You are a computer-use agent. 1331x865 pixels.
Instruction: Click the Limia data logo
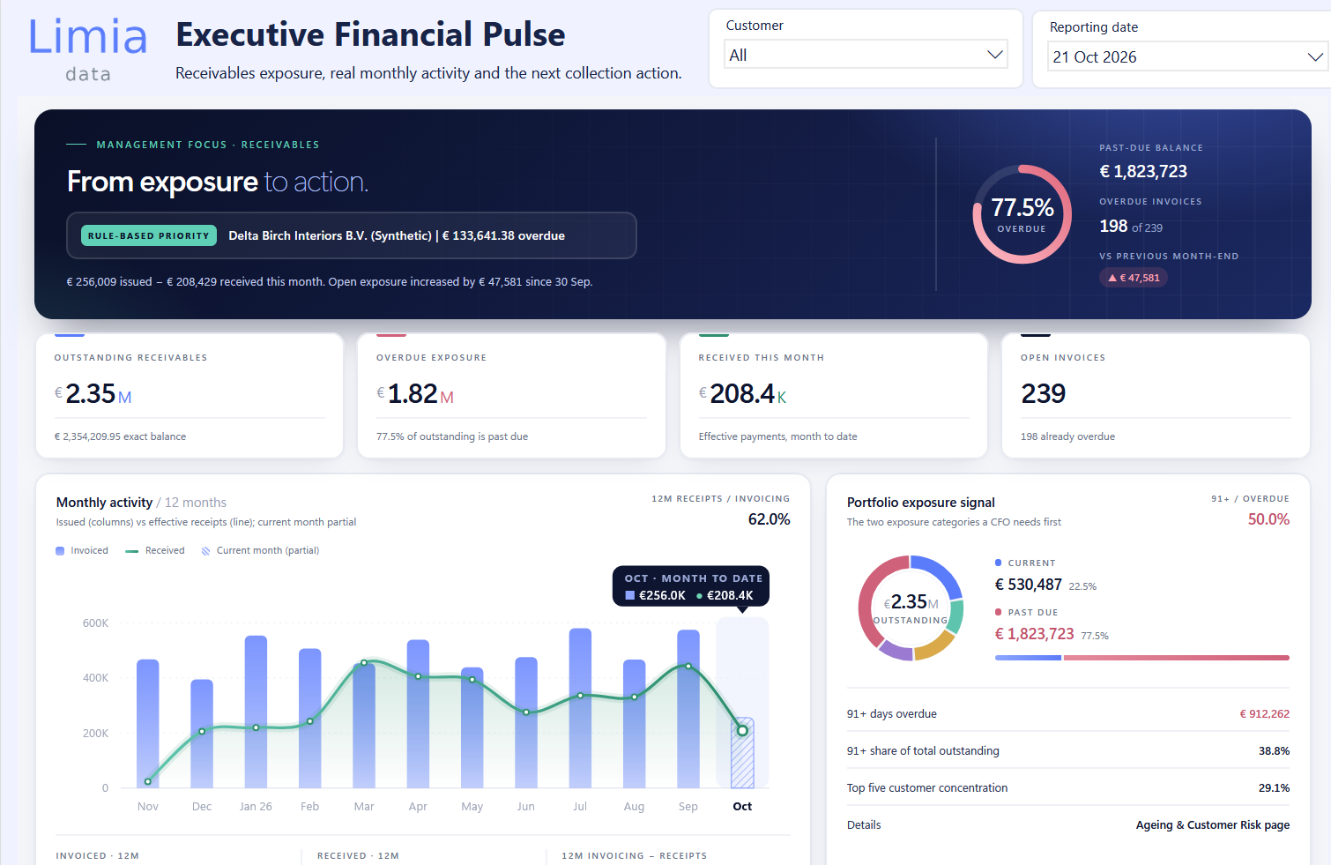point(88,50)
